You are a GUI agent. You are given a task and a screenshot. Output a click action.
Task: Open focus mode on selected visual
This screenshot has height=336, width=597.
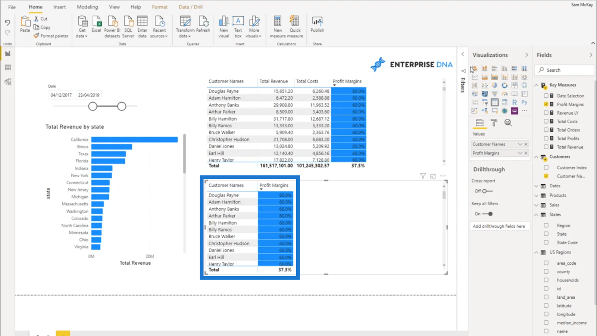[433, 176]
